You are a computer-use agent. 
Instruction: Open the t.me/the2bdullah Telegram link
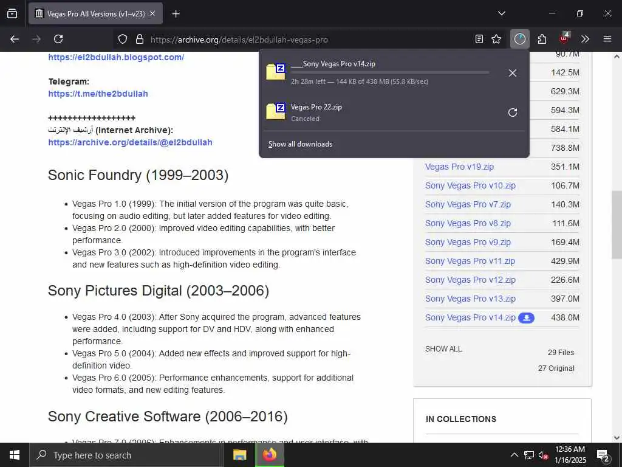[x=98, y=94]
